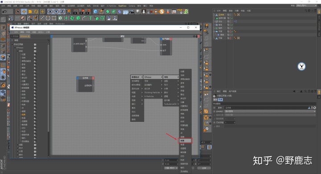Viewport: 321px width, 174px height.
Task: Expand the 布尔 branch in the pool tree
Action: (18, 148)
